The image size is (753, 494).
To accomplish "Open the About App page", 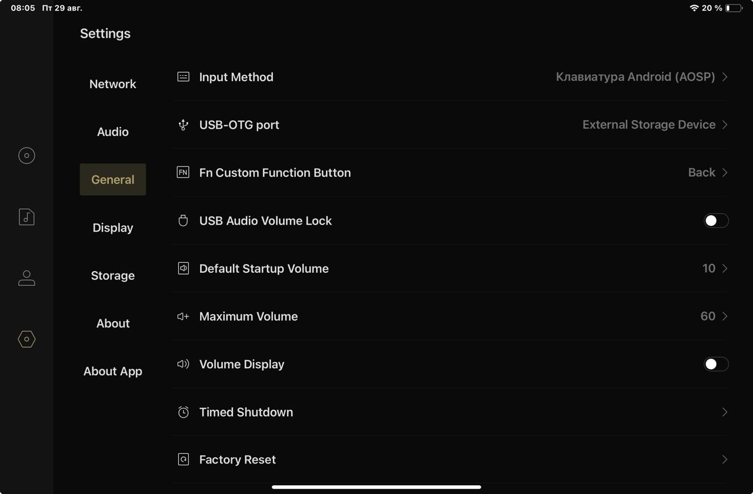I will pyautogui.click(x=113, y=371).
